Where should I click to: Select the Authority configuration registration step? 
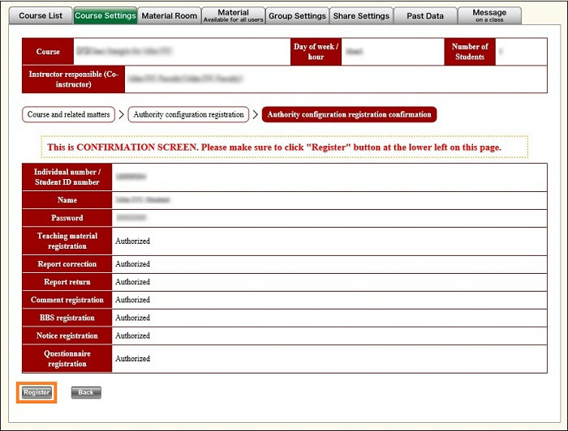click(188, 115)
